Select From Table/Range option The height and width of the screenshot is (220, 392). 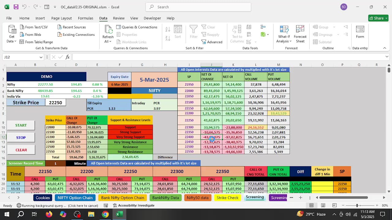(36, 42)
